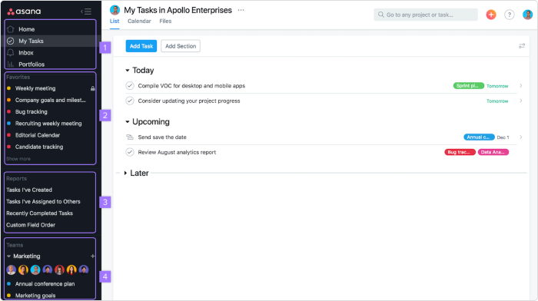Viewport: 538px width, 301px height.
Task: Click the subtask icon beside Send save the date
Action: (130, 137)
